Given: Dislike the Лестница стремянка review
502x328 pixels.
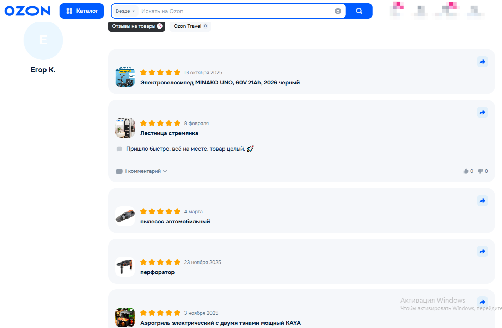Looking at the screenshot, I should 483,171.
